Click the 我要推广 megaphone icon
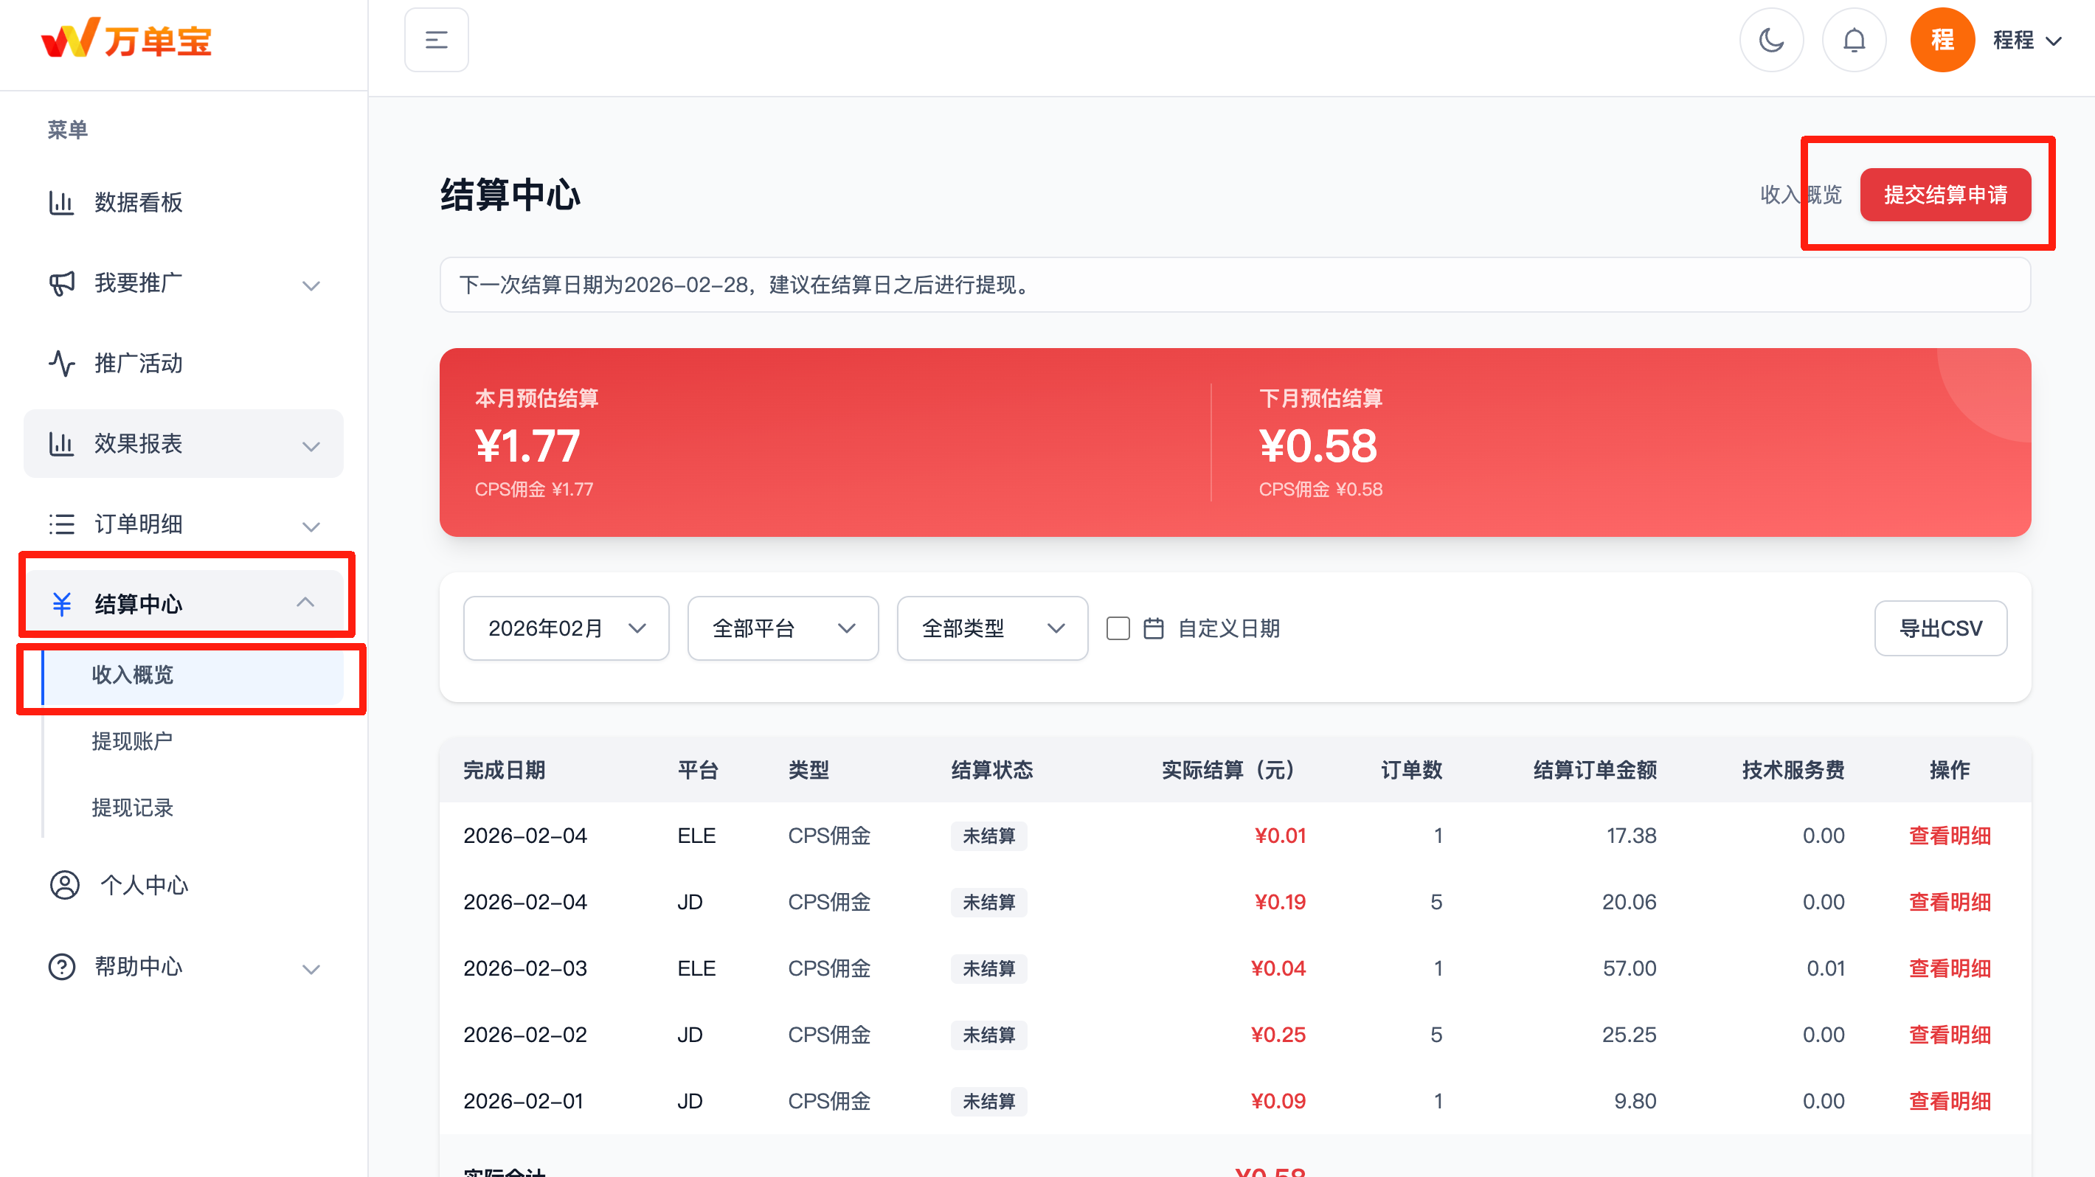 62,283
